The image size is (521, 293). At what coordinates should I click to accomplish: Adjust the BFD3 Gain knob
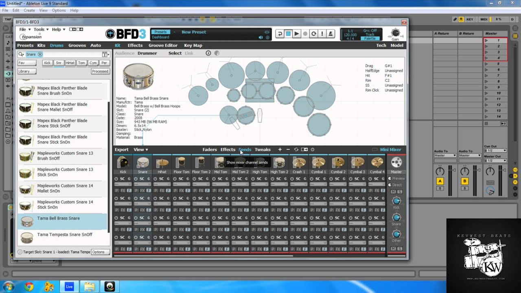(x=395, y=33)
